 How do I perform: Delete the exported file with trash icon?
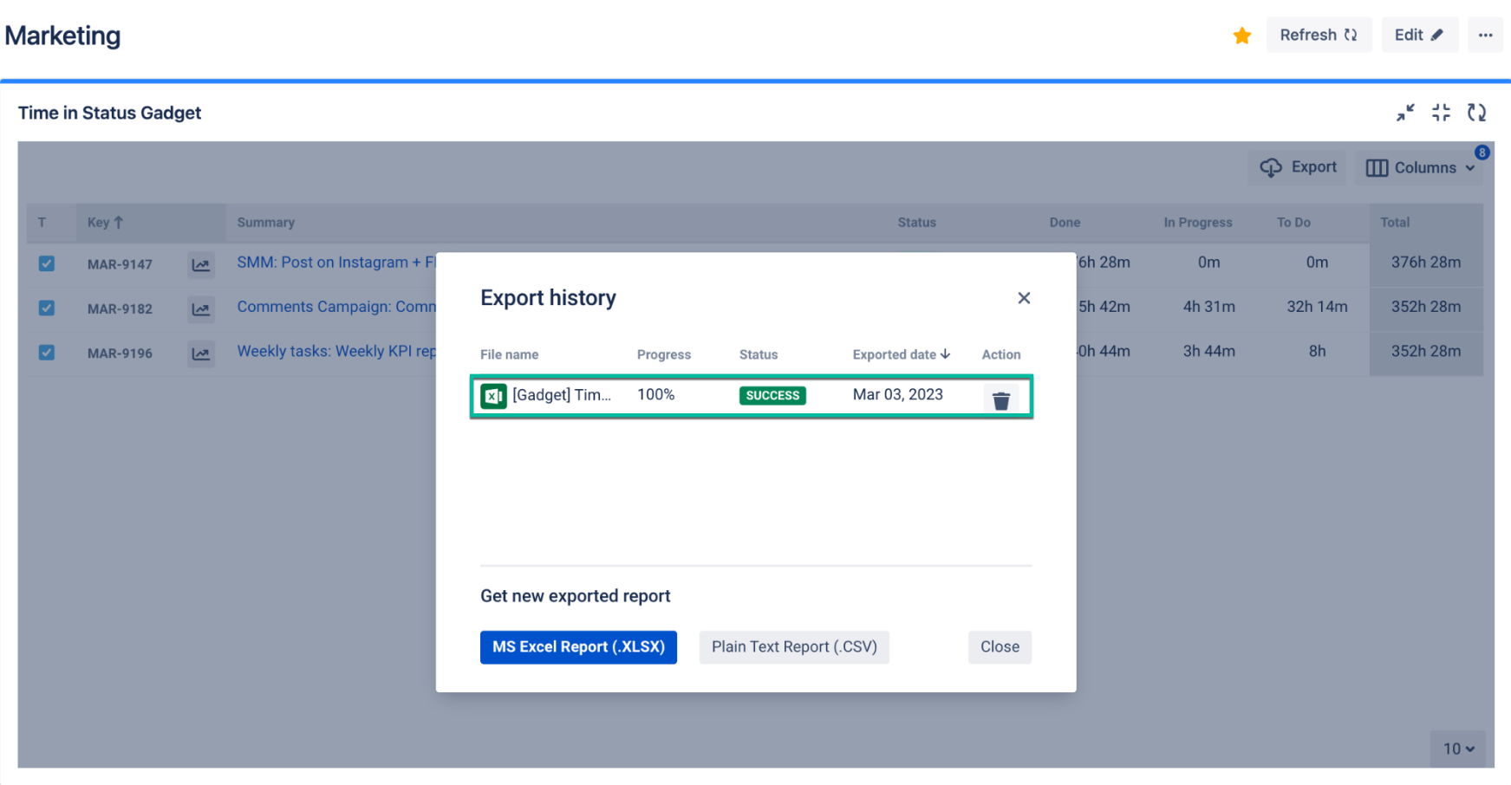(x=1000, y=400)
